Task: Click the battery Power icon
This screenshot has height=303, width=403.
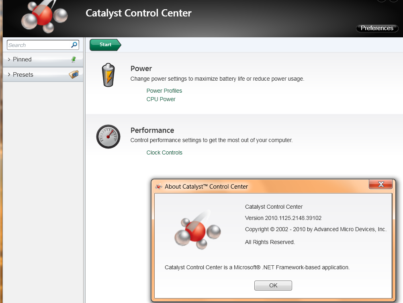Action: pos(108,75)
